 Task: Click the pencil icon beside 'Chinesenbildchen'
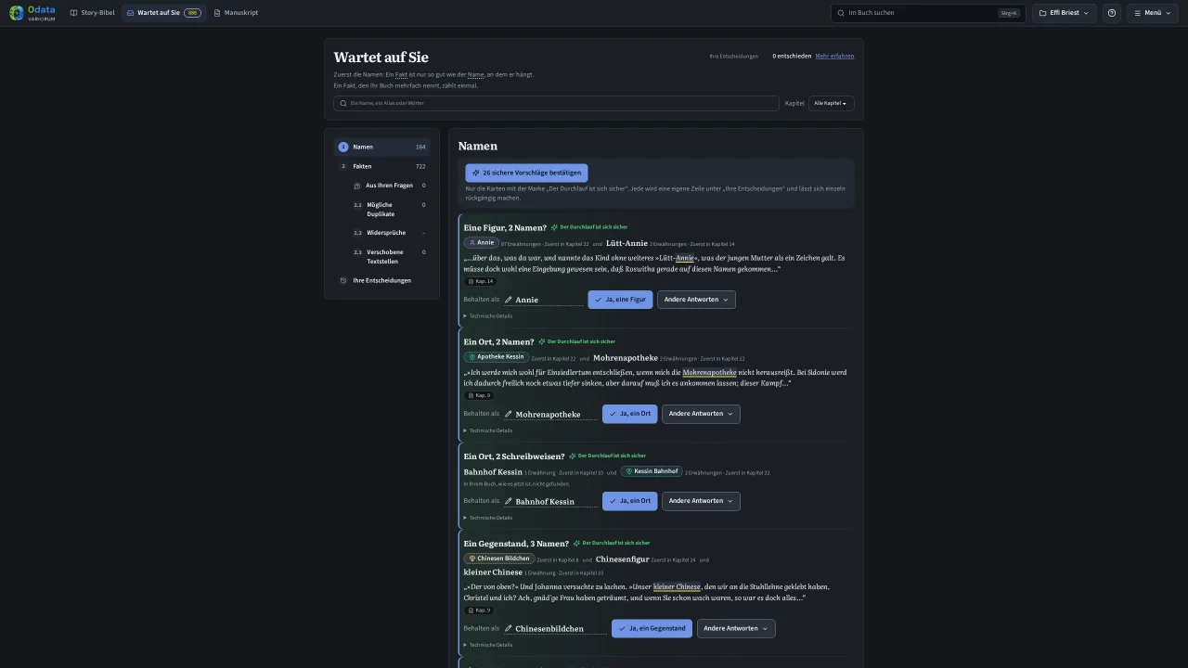coord(509,628)
